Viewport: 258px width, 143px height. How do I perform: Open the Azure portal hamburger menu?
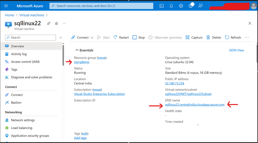(6, 6)
